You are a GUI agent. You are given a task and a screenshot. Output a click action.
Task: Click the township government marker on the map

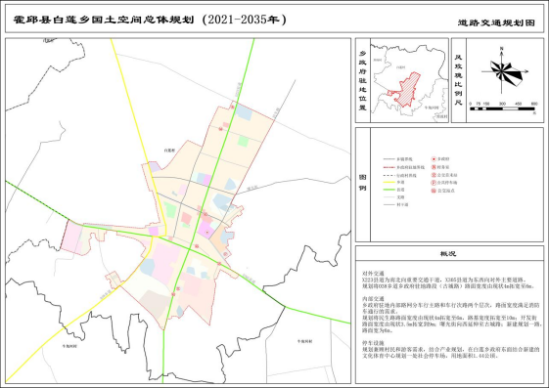click(x=206, y=232)
